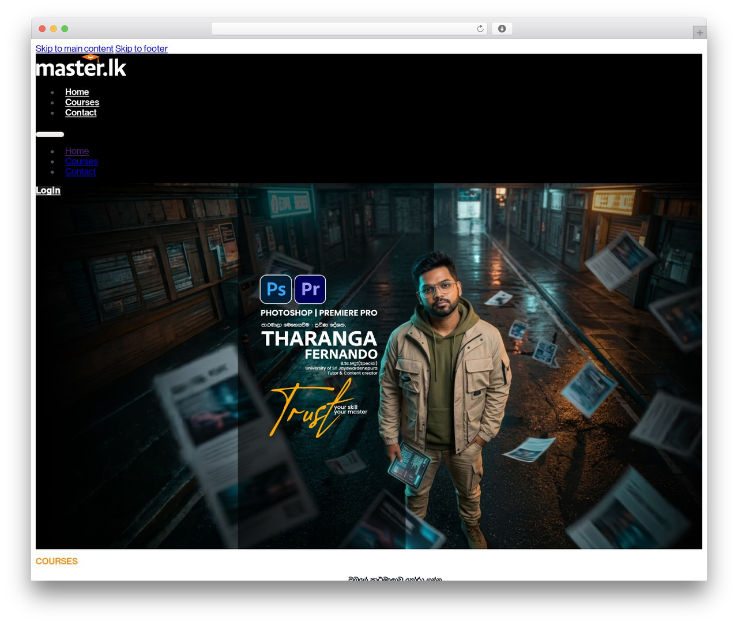The height and width of the screenshot is (625, 738).
Task: Open the Login link
Action: 48,190
